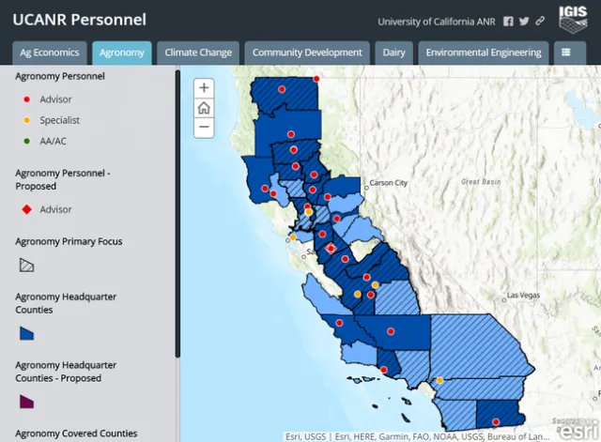Screen dimensions: 601x442
Task: Switch to Community Development tab
Action: coord(307,53)
